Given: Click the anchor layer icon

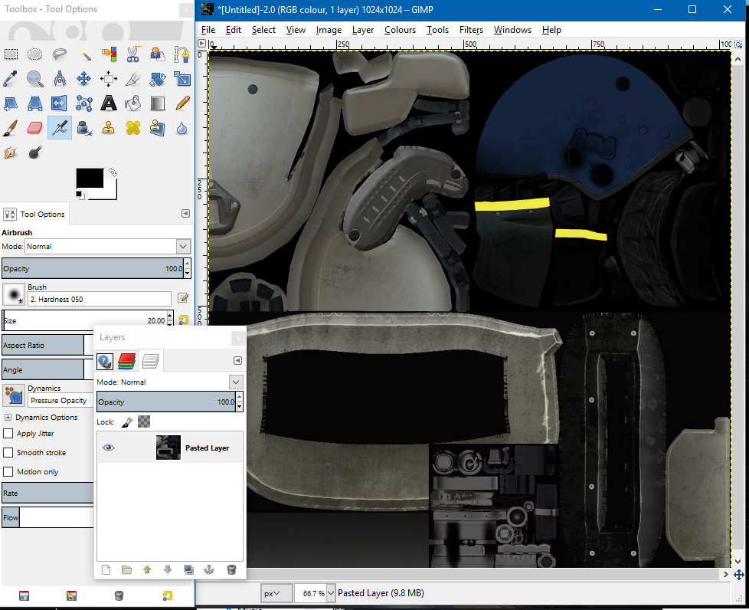Looking at the screenshot, I should 210,569.
